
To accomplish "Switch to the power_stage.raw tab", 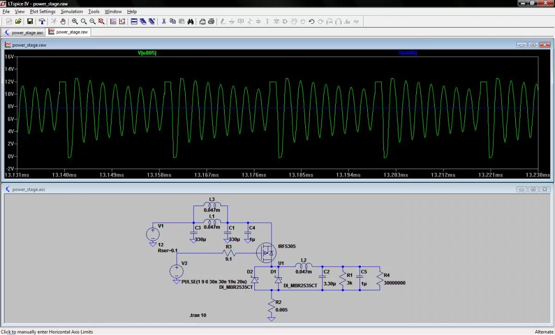I will click(x=68, y=32).
